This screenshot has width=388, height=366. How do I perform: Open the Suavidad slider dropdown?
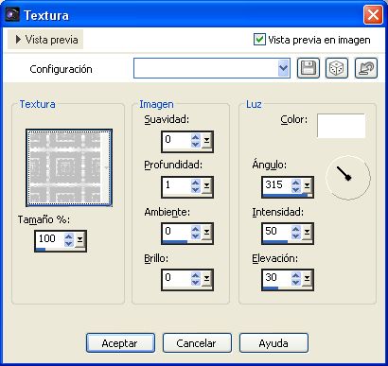pos(207,142)
